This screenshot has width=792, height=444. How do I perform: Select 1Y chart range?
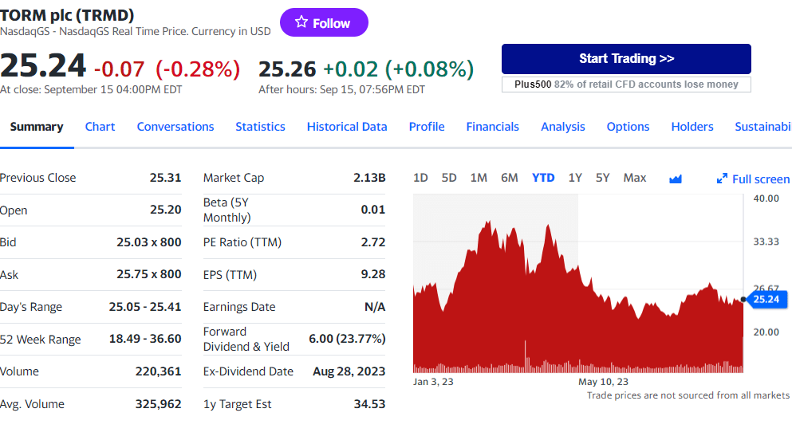click(575, 178)
